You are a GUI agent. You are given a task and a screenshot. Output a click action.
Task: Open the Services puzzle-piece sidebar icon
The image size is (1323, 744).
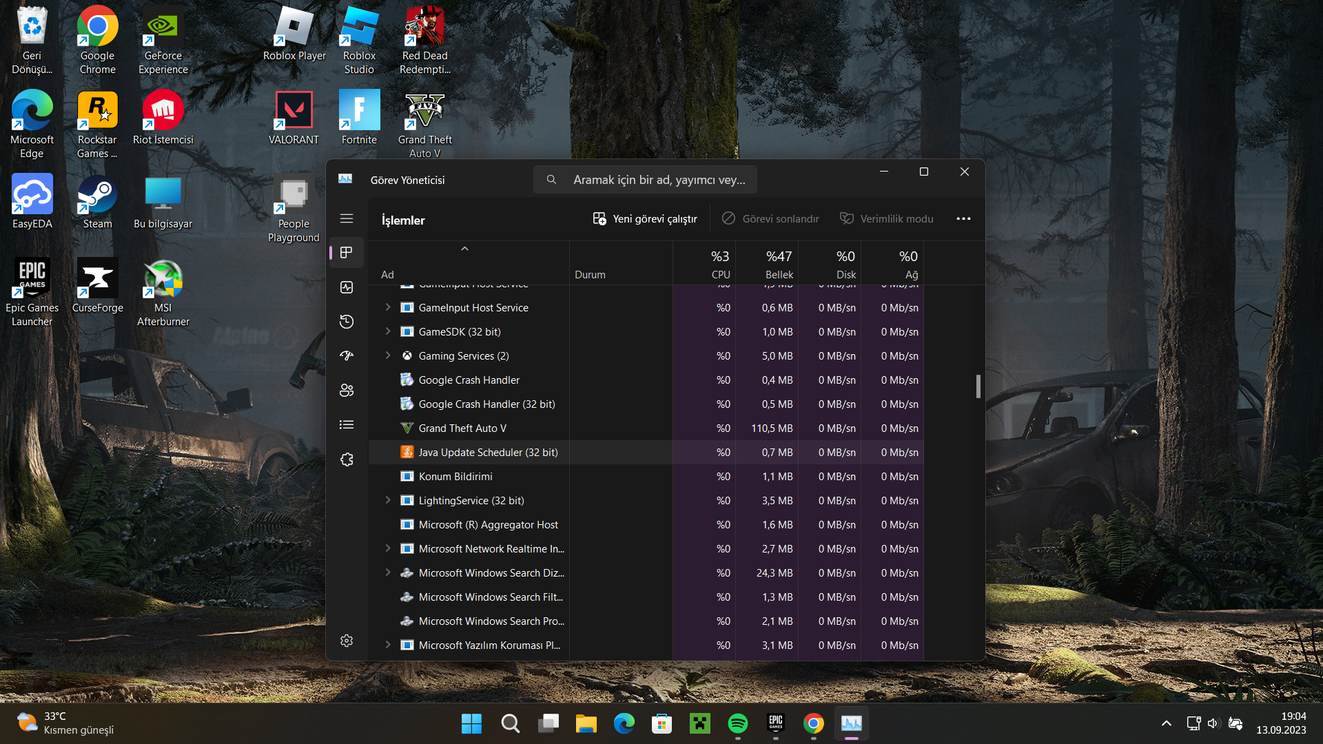coord(347,459)
